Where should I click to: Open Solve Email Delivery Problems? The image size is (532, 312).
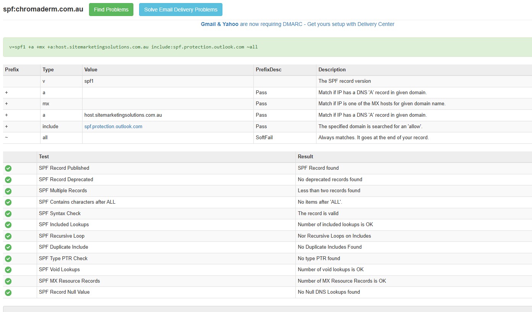[181, 10]
